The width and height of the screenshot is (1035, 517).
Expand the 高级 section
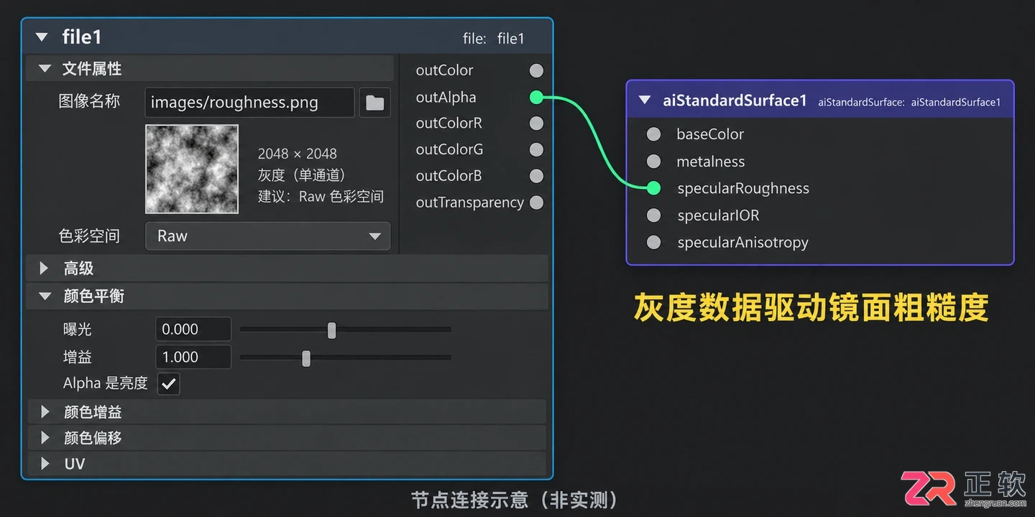[x=45, y=269]
